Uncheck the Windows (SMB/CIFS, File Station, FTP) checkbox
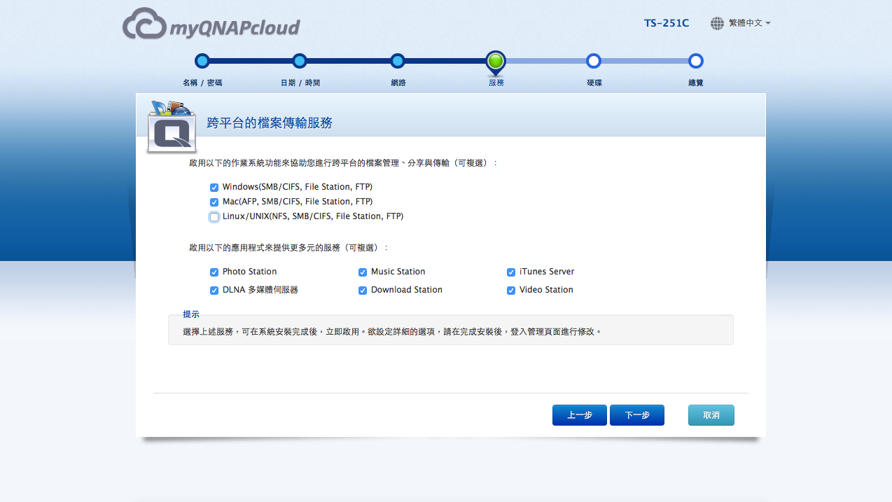Screen dimensions: 892x502 (x=214, y=188)
